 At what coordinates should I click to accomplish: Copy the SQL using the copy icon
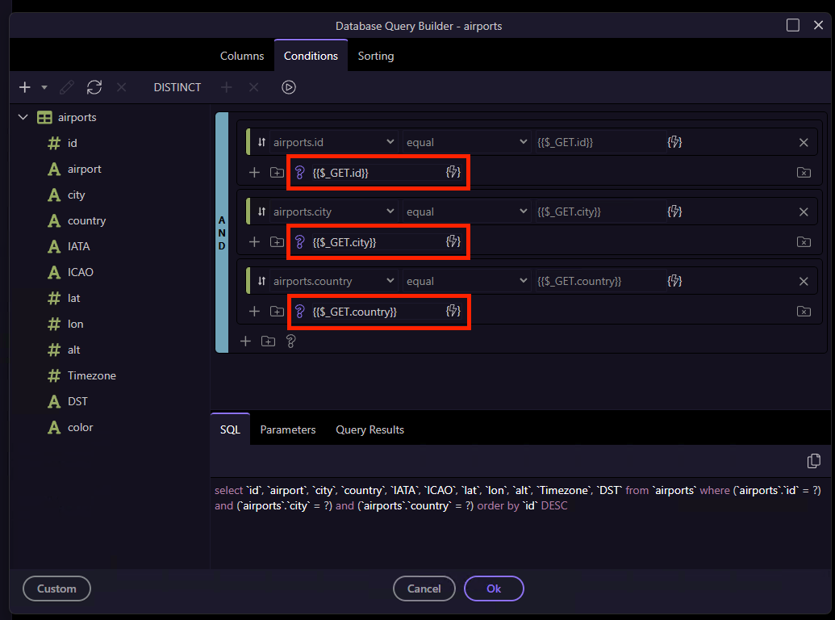click(814, 461)
